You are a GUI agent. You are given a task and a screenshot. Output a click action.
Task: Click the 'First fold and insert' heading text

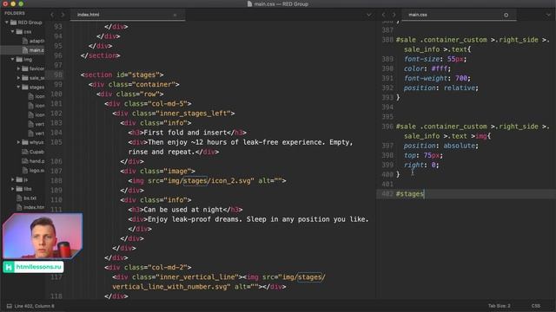click(x=185, y=133)
